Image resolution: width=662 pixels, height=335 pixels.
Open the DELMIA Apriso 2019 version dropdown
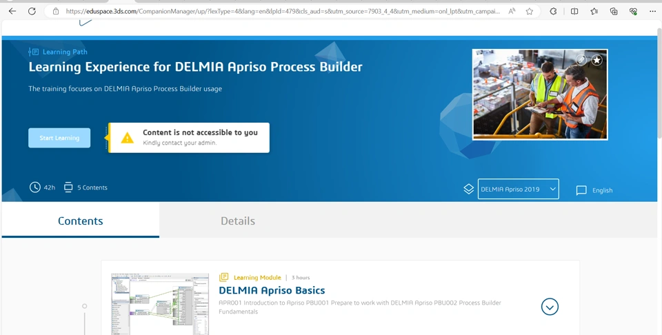(518, 189)
